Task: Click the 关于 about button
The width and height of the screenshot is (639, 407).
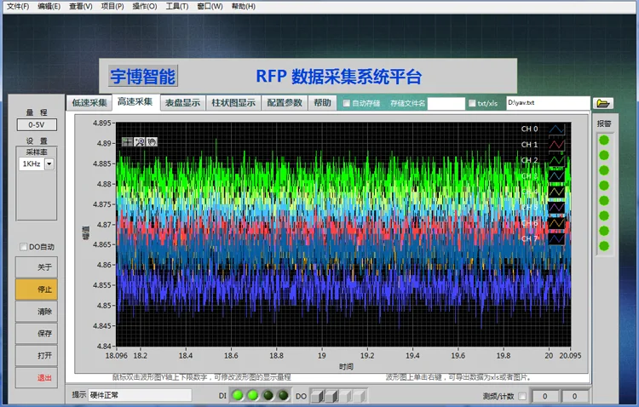Action: [x=37, y=267]
